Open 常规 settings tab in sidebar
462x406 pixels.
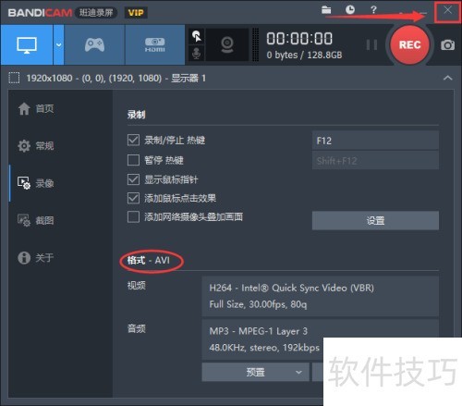(x=36, y=145)
